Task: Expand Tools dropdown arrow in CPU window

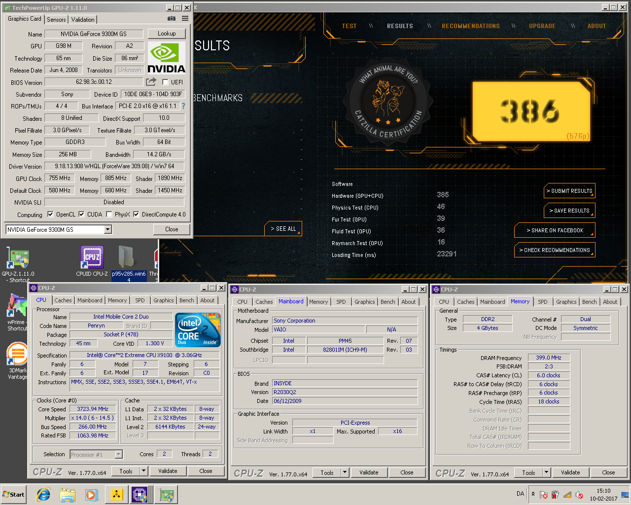Action: 144,471
